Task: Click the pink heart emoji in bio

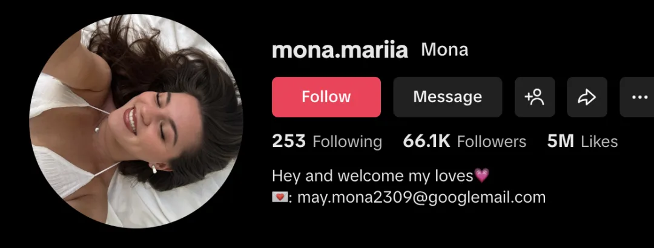Action: [482, 175]
